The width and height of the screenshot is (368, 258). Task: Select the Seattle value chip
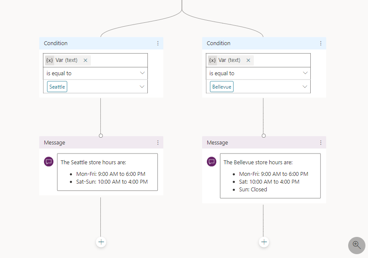pyautogui.click(x=57, y=87)
